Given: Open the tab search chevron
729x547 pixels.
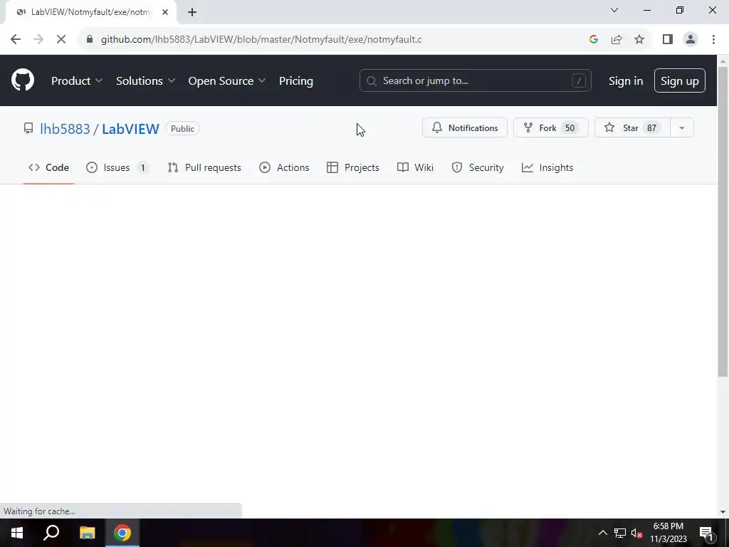Looking at the screenshot, I should tap(614, 10).
